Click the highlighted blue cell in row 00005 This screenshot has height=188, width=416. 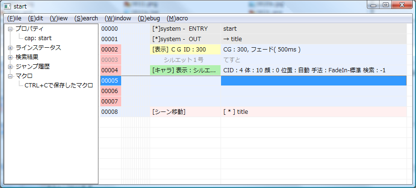tap(314, 80)
